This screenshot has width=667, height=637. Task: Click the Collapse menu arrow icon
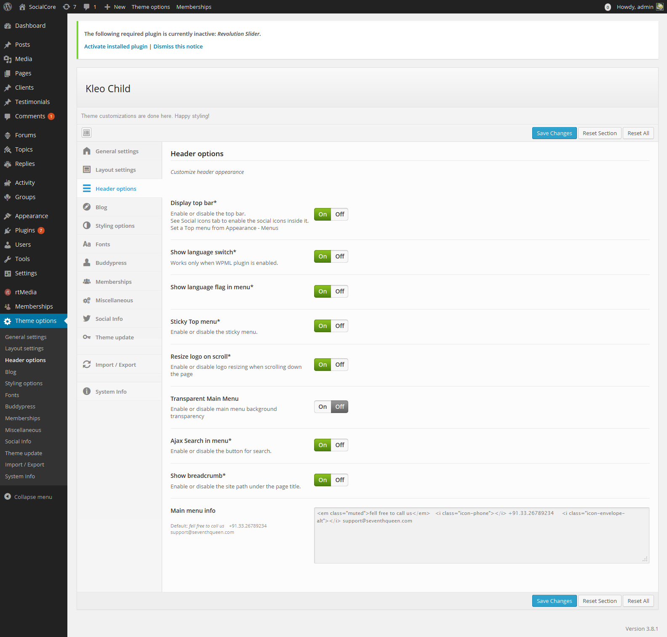pyautogui.click(x=8, y=497)
